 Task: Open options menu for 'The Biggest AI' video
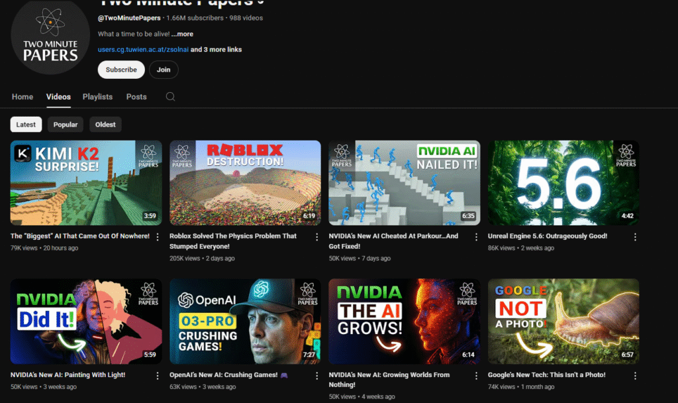coord(158,237)
